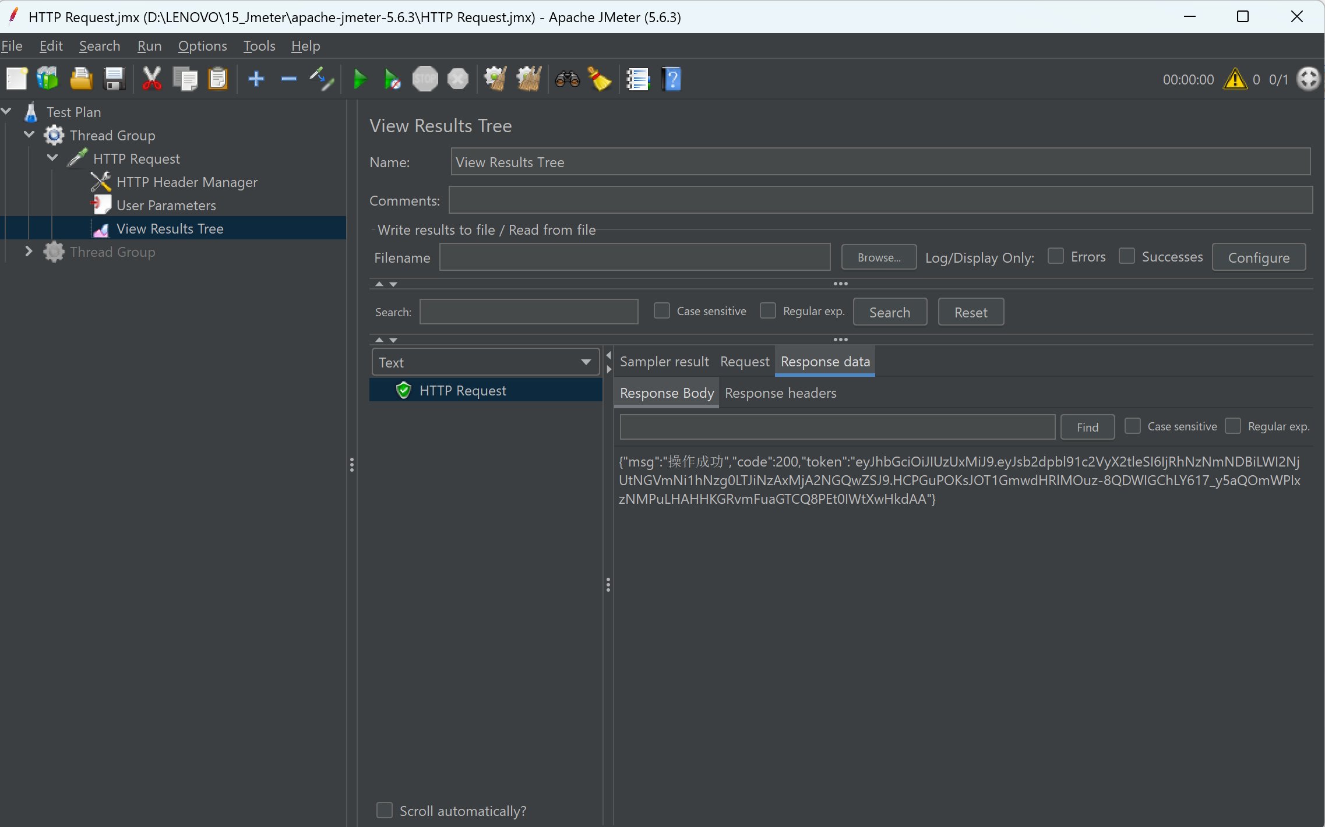Viewport: 1325px width, 827px height.
Task: Collapse the Test Plan node arrow
Action: tap(7, 111)
